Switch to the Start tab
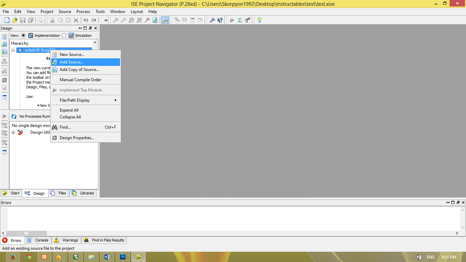This screenshot has width=466, height=262. [x=11, y=193]
